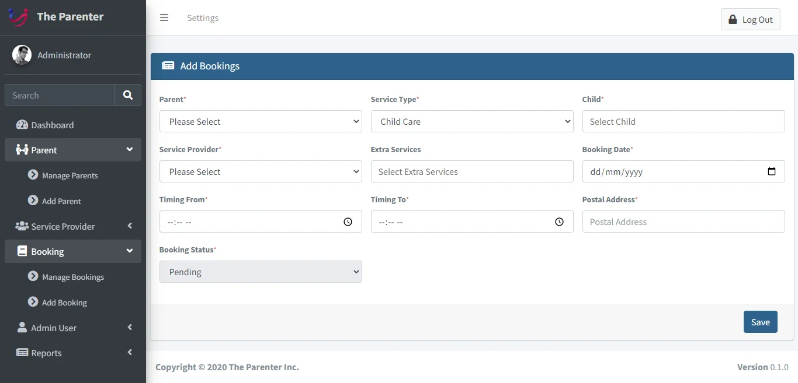Open the Booking Status dropdown
Viewport: 798px width, 383px height.
261,272
